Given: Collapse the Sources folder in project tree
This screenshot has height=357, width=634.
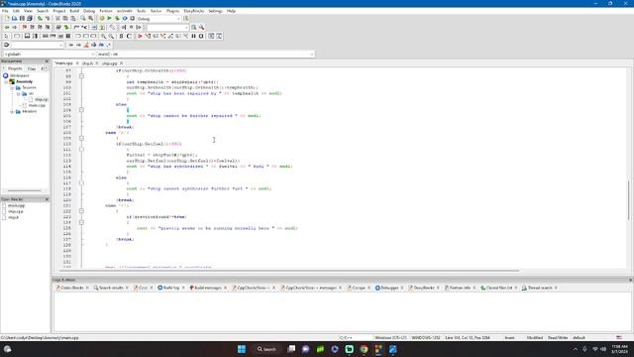Looking at the screenshot, I should [12, 87].
